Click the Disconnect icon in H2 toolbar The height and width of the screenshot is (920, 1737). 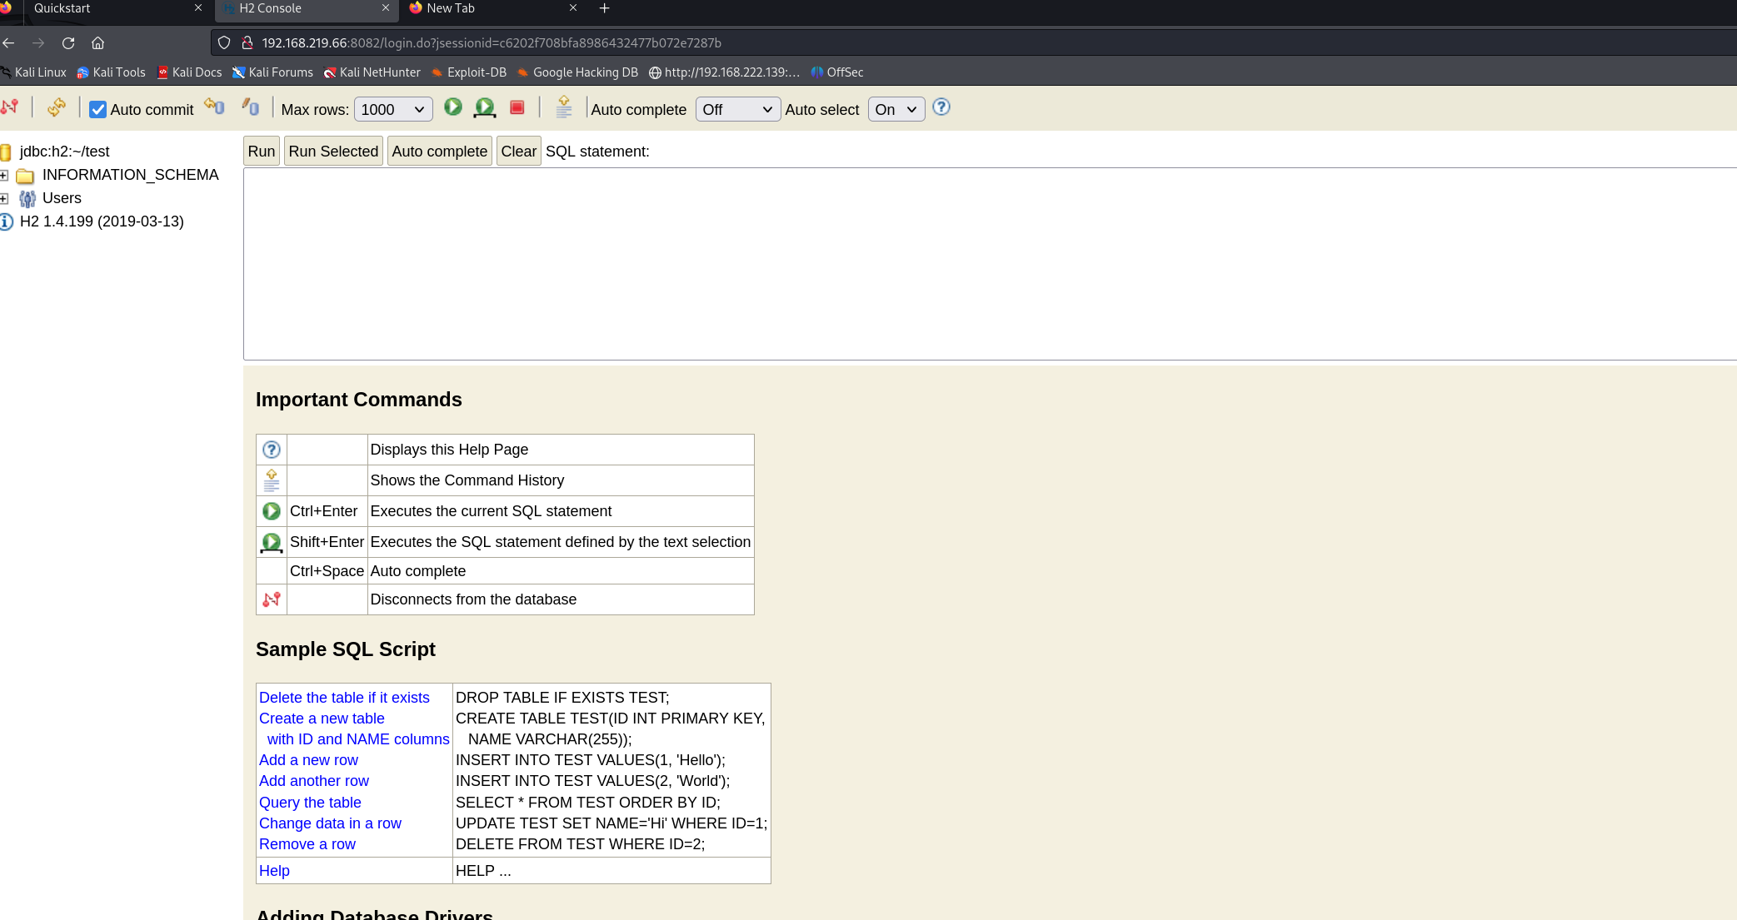tap(10, 107)
